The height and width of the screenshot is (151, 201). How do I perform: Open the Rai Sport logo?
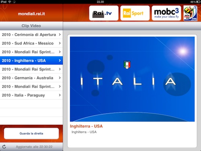(x=135, y=13)
